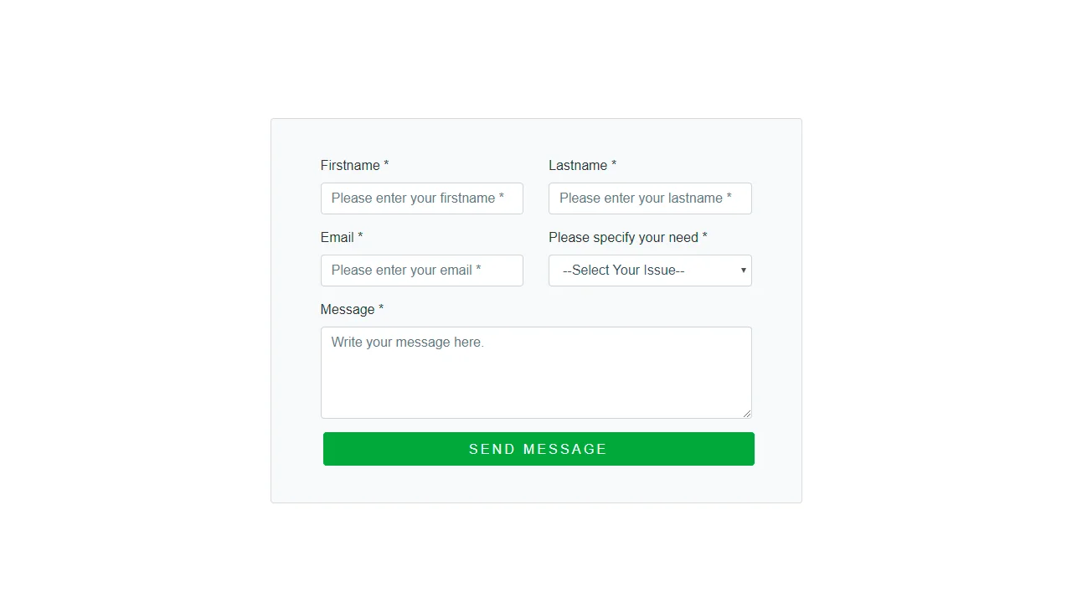The width and height of the screenshot is (1072, 603).
Task: Click the dropdown arrow on the issue selector
Action: 743,271
